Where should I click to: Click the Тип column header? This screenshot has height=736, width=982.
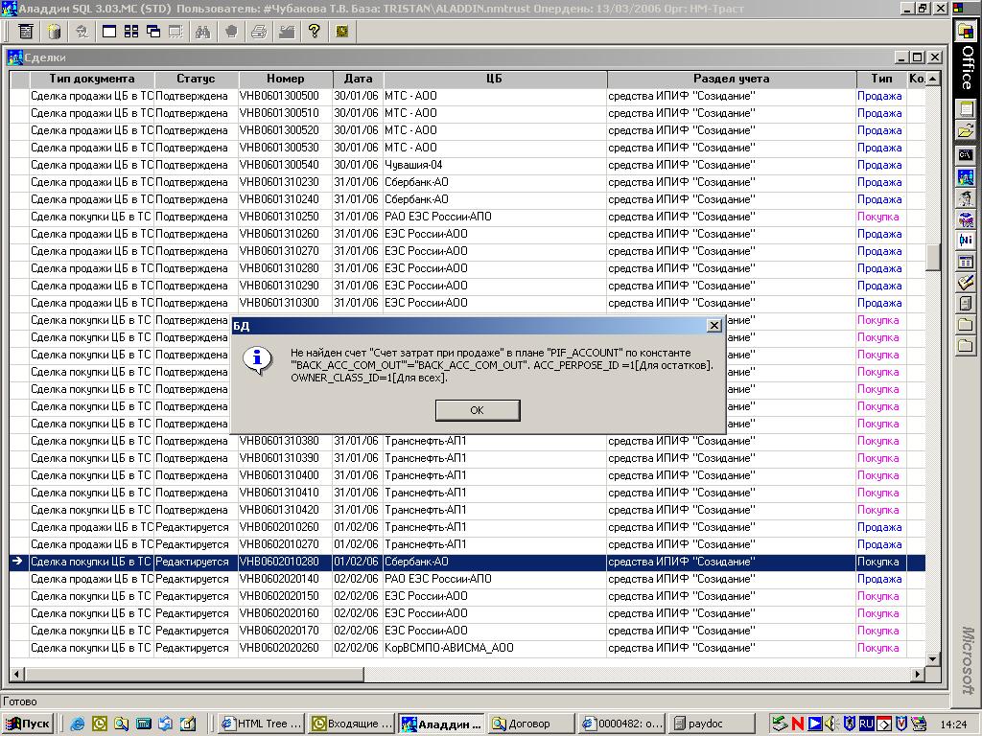[881, 79]
